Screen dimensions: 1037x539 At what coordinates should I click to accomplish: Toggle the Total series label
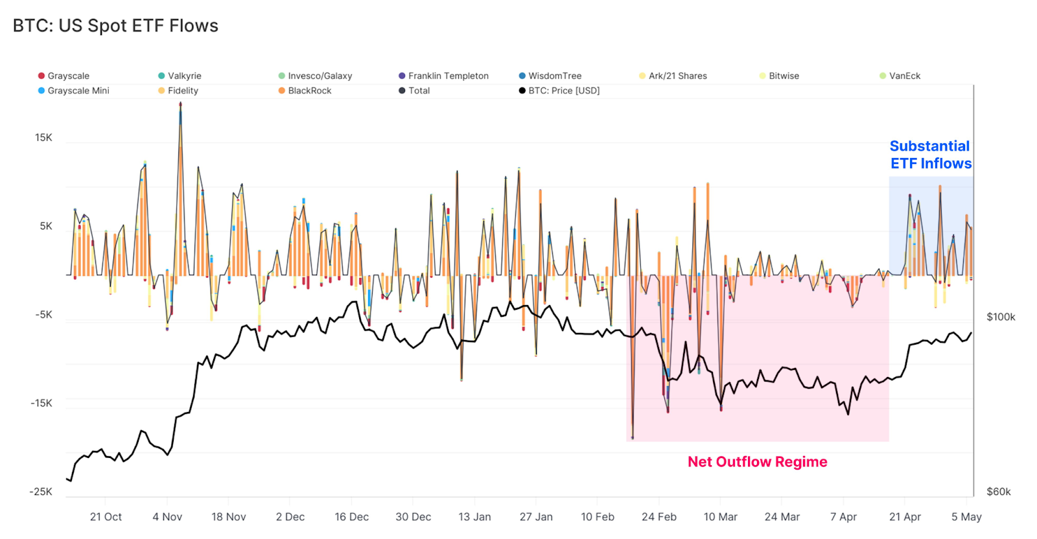(419, 91)
